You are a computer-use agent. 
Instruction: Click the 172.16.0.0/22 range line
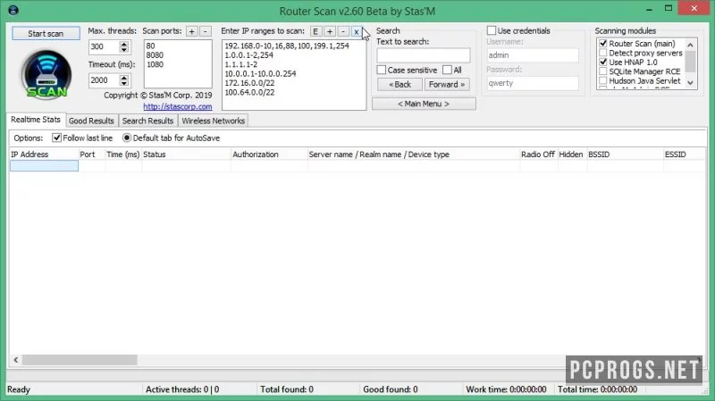(249, 83)
